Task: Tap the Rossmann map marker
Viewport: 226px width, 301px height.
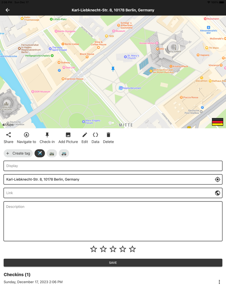Action: coord(205,19)
